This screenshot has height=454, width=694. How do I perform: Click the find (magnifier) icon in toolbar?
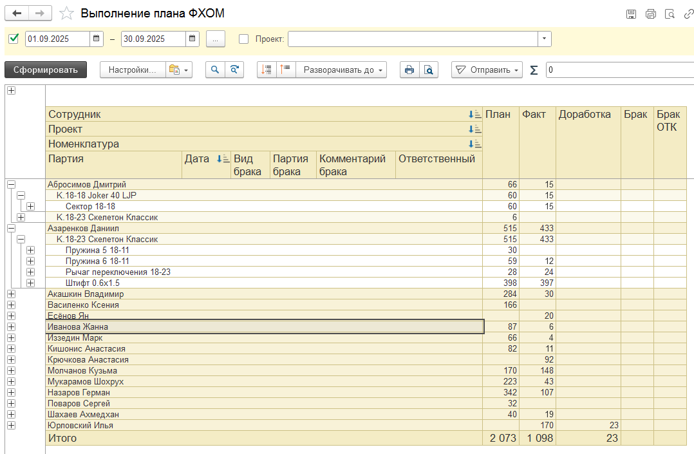215,70
